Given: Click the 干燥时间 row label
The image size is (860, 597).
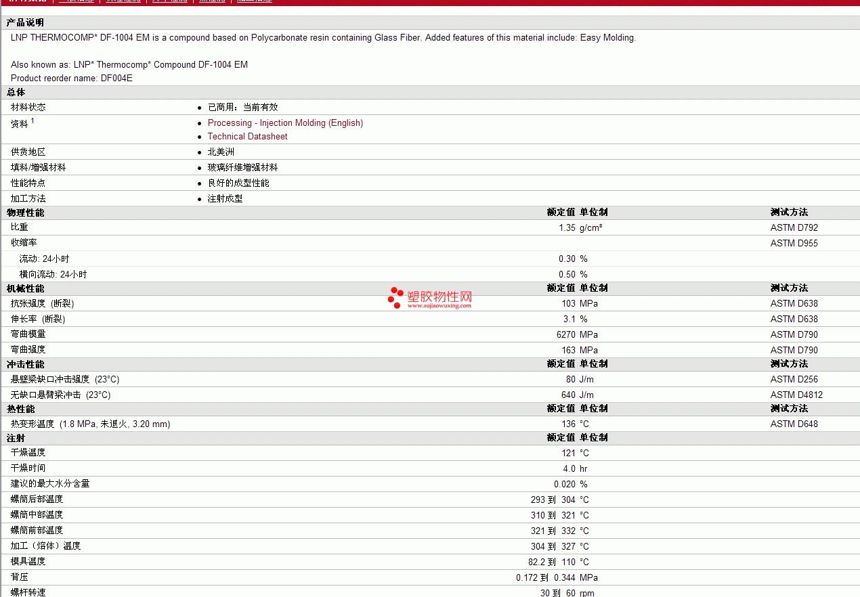Looking at the screenshot, I should coord(28,468).
